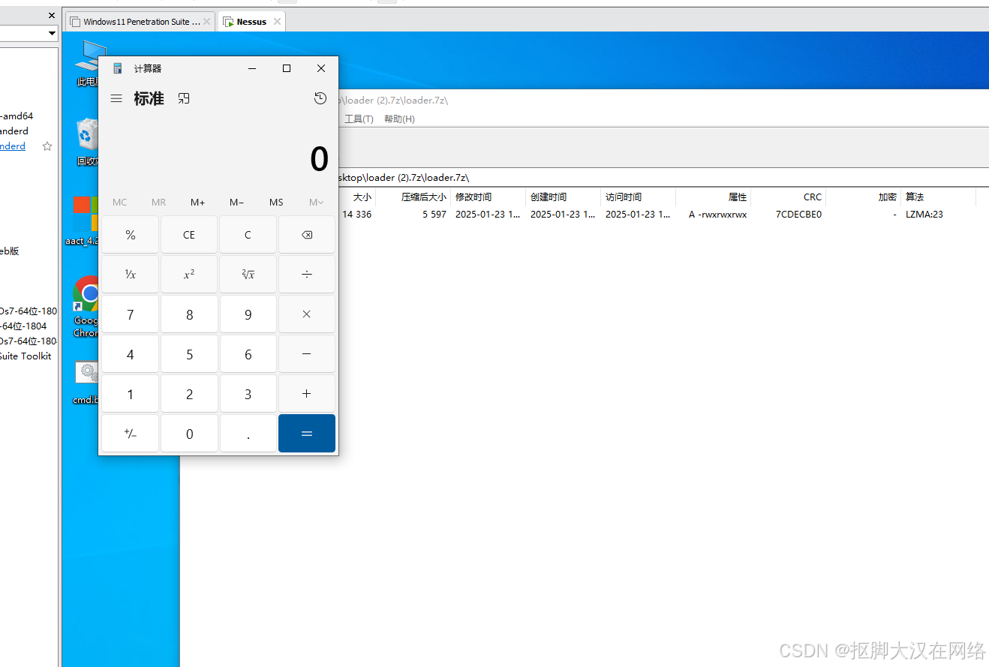This screenshot has height=667, width=989.
Task: Click digit 9 on calculator
Action: click(x=248, y=314)
